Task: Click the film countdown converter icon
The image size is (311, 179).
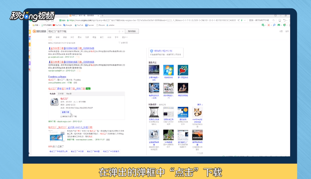Action: pos(154,112)
